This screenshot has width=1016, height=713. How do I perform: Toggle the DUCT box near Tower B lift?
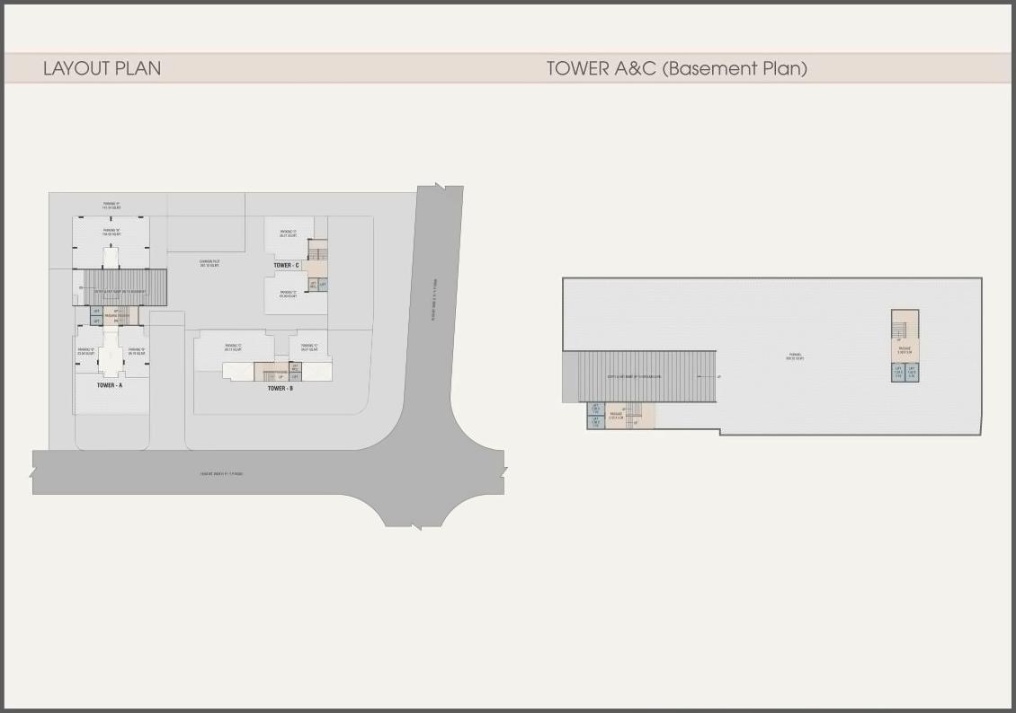click(296, 367)
